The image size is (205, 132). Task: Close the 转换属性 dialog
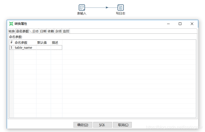[x=192, y=24]
